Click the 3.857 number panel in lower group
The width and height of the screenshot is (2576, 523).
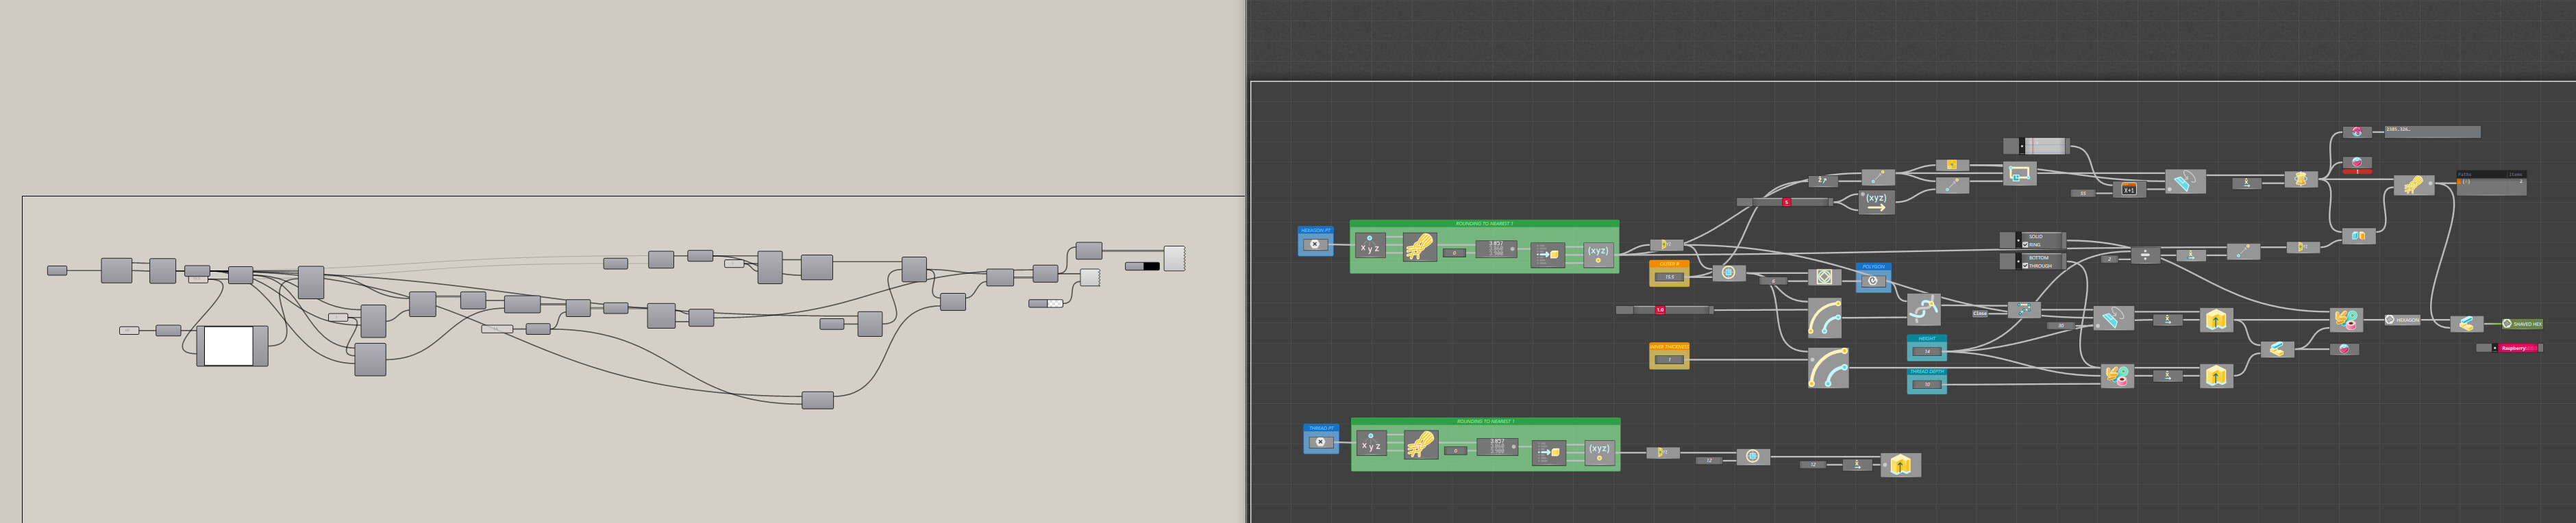pos(1498,446)
